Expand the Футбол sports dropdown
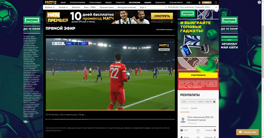 pos(50,7)
